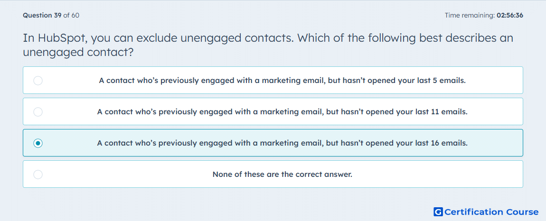Click the "Certification Course" watermark text
This screenshot has height=221, width=546.
491,212
